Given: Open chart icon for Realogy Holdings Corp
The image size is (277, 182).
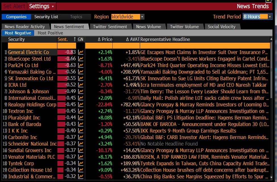Looking at the screenshot, I should click(x=81, y=105).
